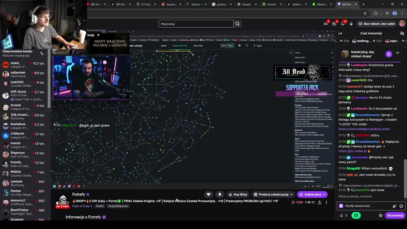The image size is (407, 229).
Task: Collapse the chat panel with the arrow icon
Action: [340, 33]
